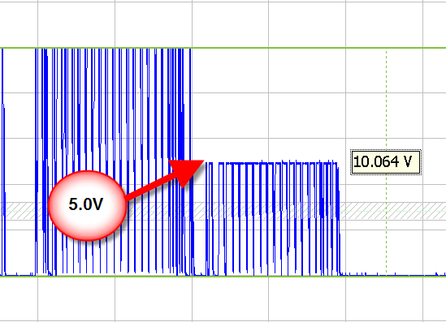
Task: Click the red border of the 5.0V bubble
Action: [x=87, y=171]
